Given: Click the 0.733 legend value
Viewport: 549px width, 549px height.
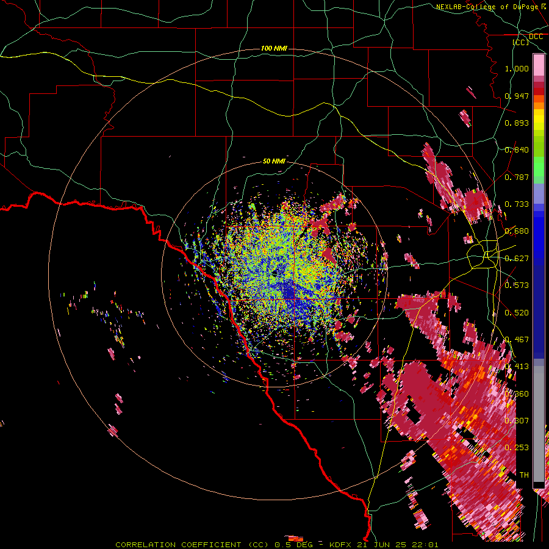Looking at the screenshot, I should pyautogui.click(x=517, y=204).
